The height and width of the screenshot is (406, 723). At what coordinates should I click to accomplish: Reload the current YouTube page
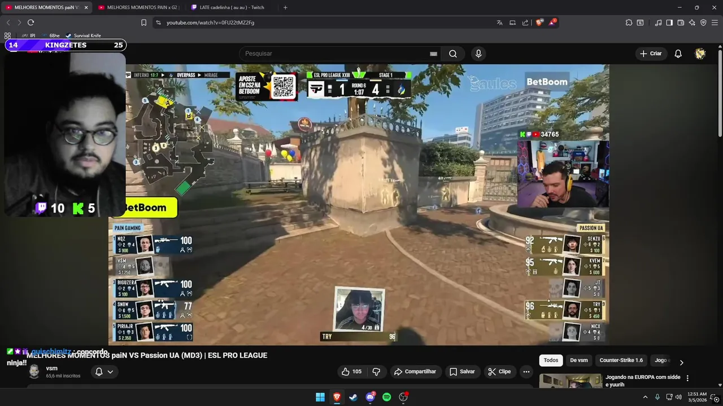[x=31, y=23]
